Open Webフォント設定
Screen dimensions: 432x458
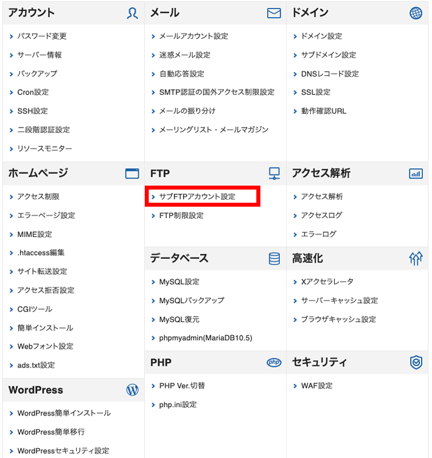[x=46, y=346]
